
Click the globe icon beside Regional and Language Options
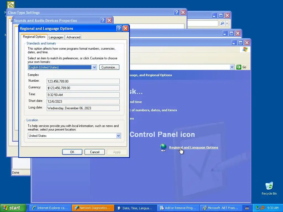tap(163, 147)
